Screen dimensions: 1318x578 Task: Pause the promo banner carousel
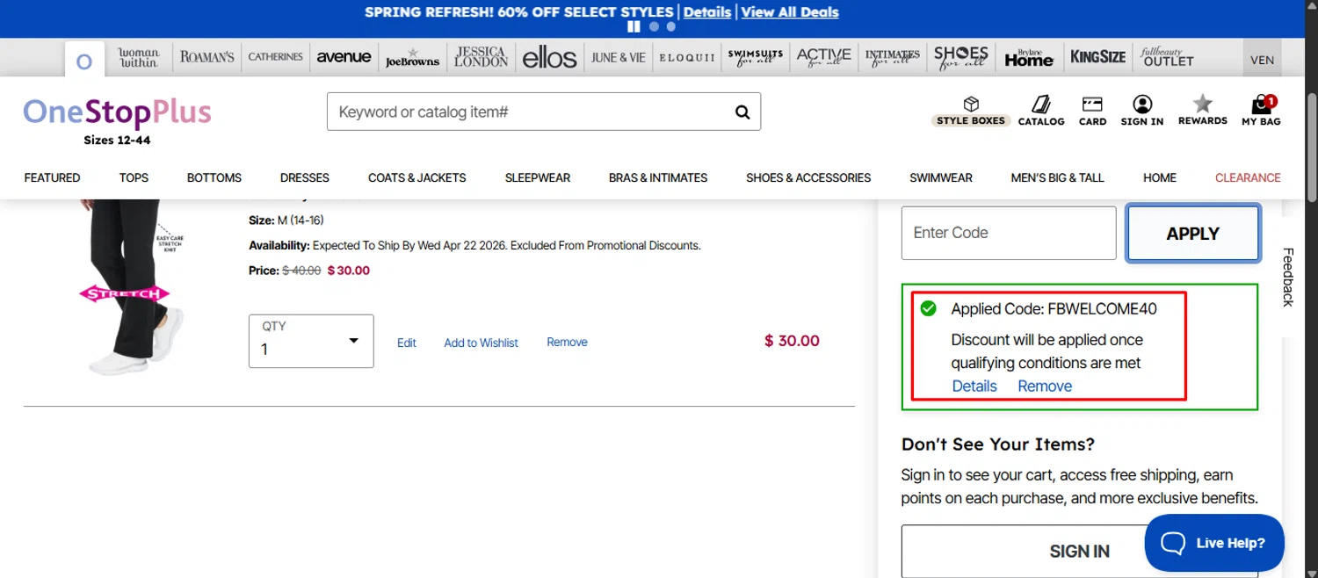[633, 26]
